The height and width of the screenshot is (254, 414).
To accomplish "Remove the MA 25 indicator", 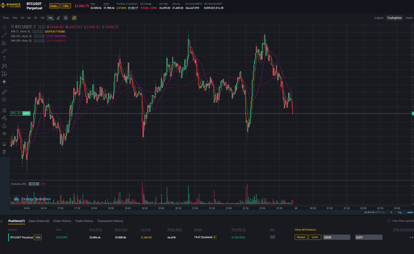I will (x=43, y=36).
